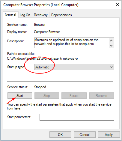This screenshot has width=122, height=141.
Task: Click the Service name value Browser
Action: pos(40,25)
